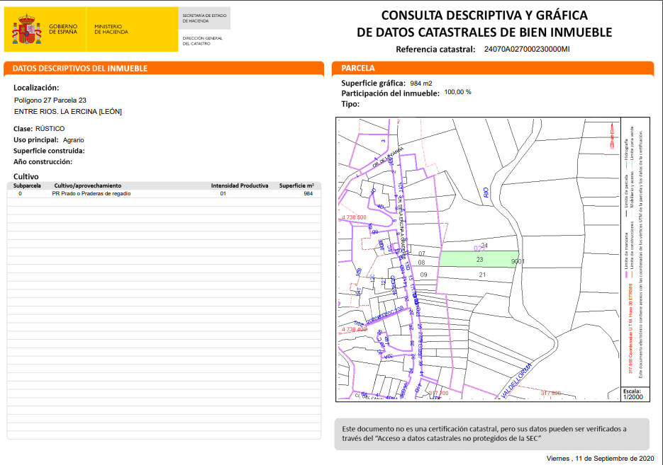Click the blue 'RIO' label on the map

486,193
